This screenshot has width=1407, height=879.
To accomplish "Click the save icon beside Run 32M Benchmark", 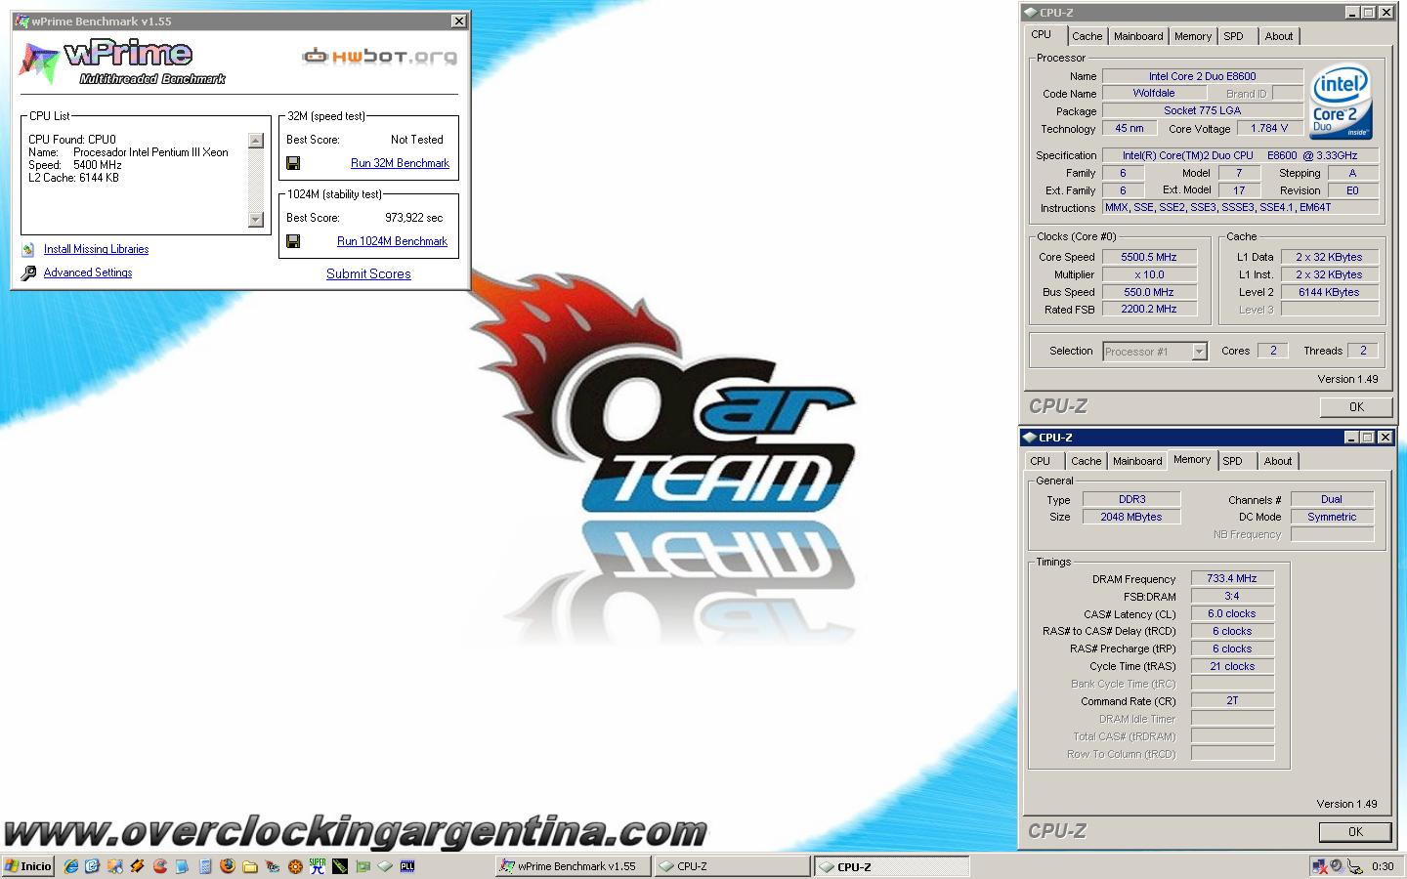I will [x=293, y=163].
